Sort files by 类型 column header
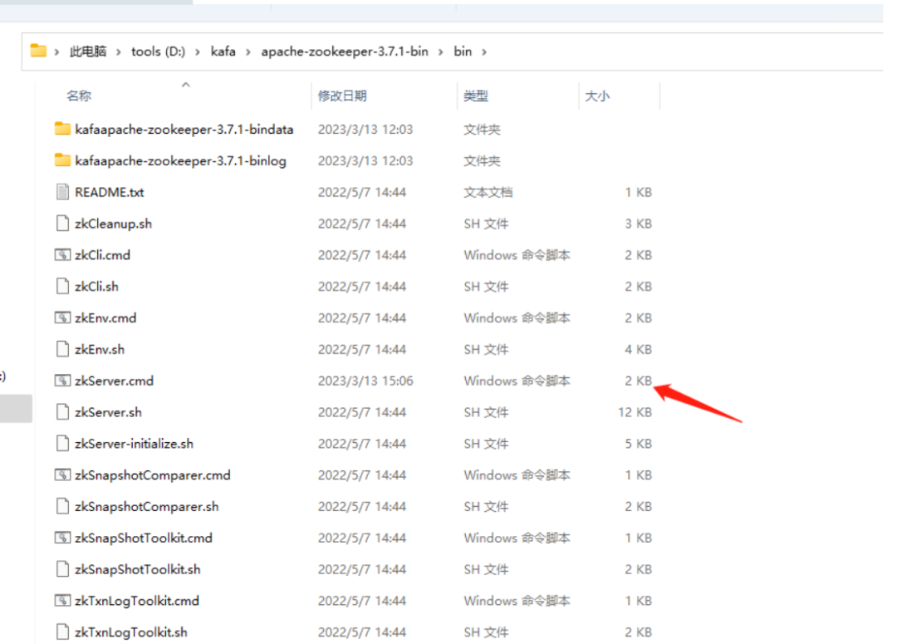The width and height of the screenshot is (897, 644). click(476, 96)
